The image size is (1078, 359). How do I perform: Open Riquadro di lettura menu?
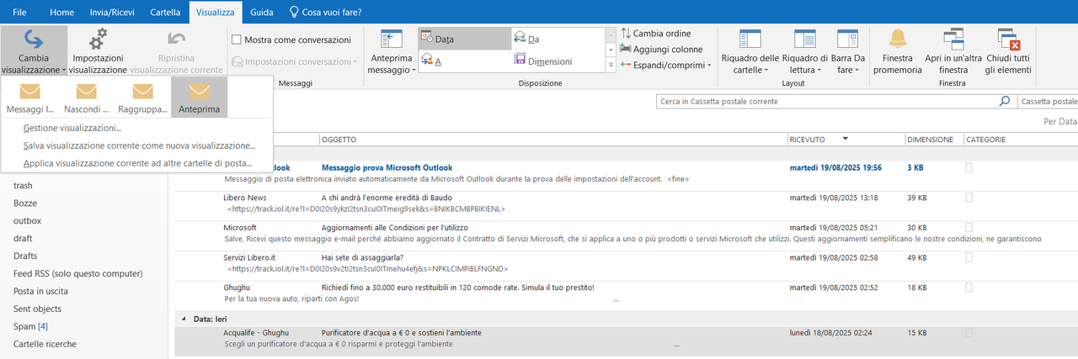point(804,51)
